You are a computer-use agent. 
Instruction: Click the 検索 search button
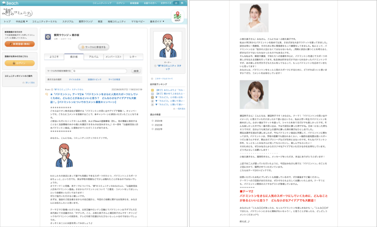point(136,71)
